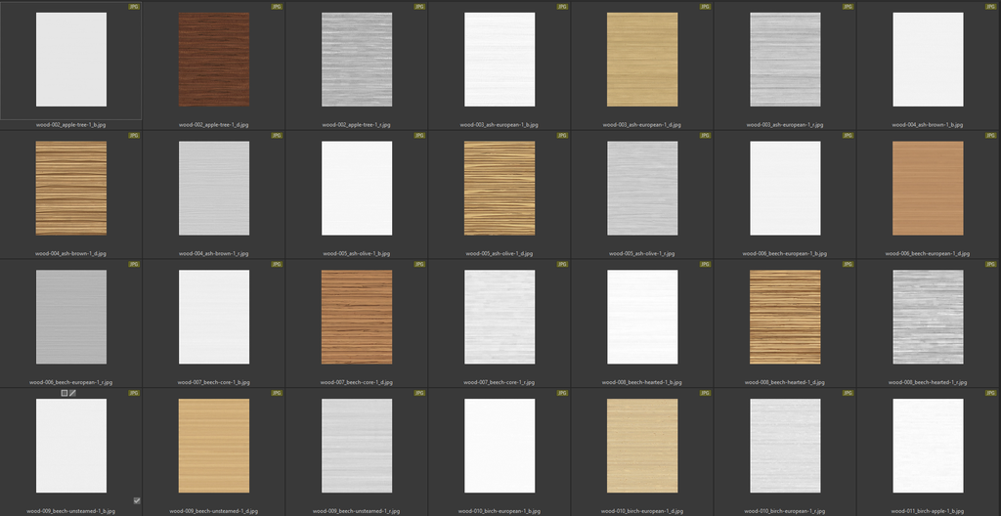Select the wood-007_beech-core-1_d.jpg thumbnail
The image size is (1001, 516).
357,317
